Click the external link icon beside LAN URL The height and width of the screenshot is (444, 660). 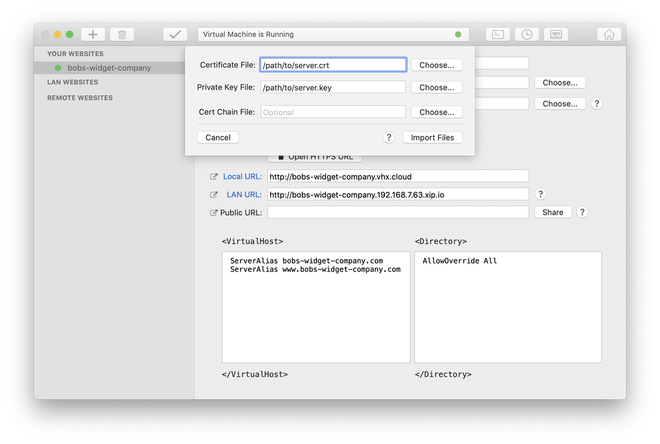[214, 194]
